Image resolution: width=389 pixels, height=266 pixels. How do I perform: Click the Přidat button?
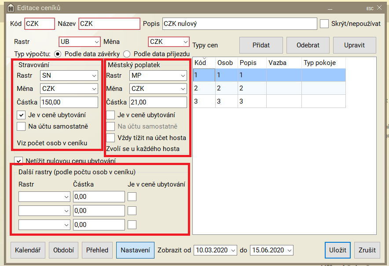click(261, 45)
